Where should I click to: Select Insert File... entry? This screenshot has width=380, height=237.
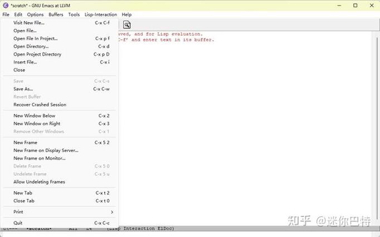[60, 62]
